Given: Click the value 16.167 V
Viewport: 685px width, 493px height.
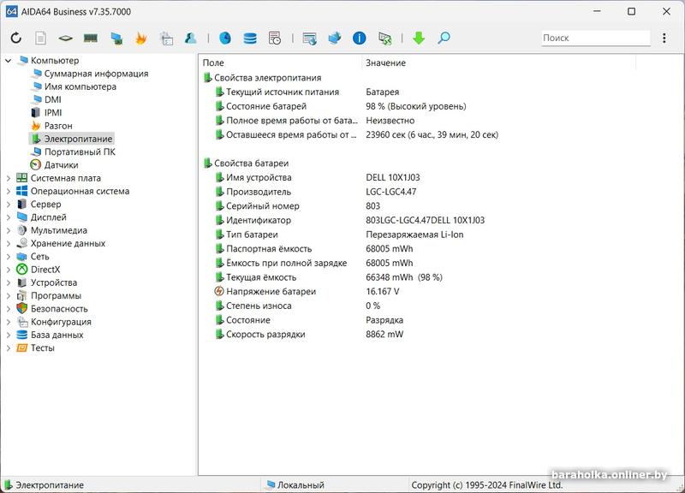Looking at the screenshot, I should pos(383,291).
